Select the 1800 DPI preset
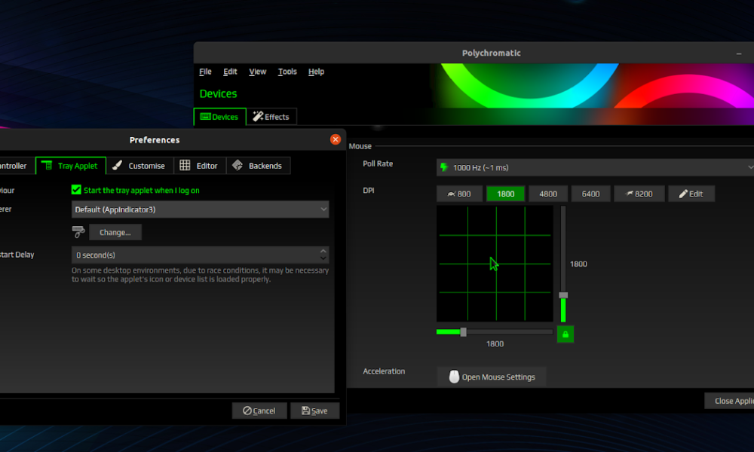This screenshot has width=754, height=452. pyautogui.click(x=505, y=194)
